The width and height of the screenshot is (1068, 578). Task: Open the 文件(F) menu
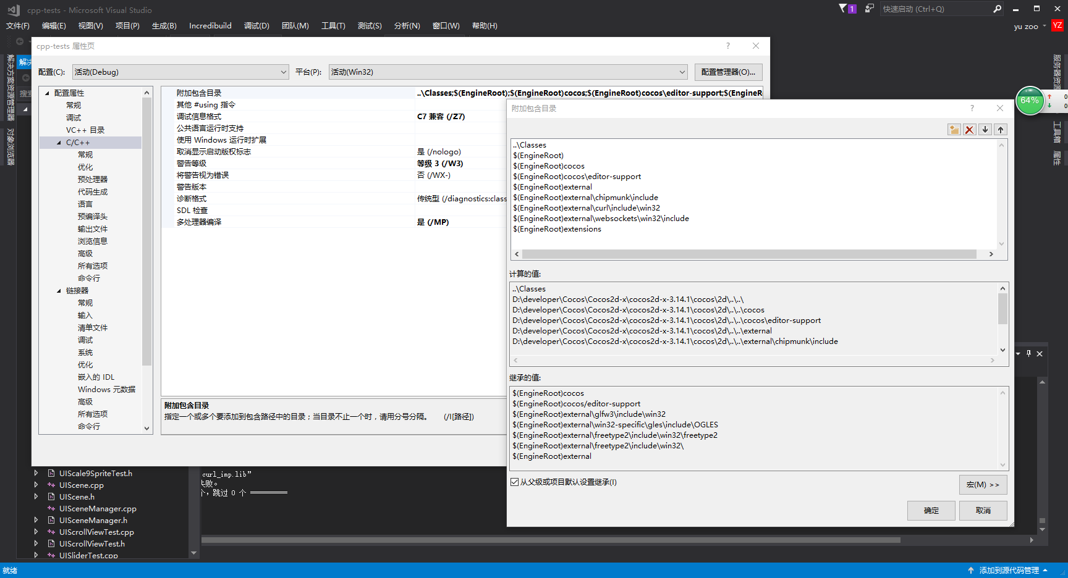point(18,26)
